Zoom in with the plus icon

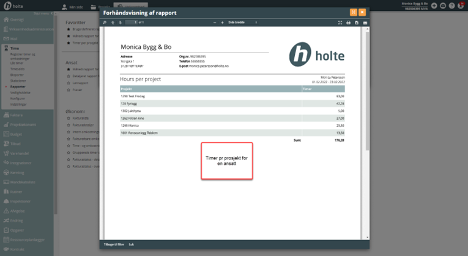coord(222,22)
